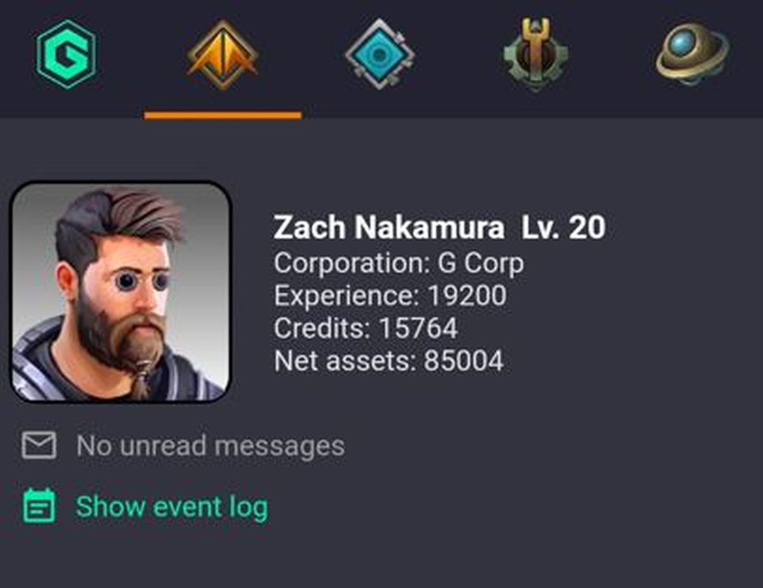The image size is (763, 588).
Task: Click the orange active-tab underline indicator
Action: click(x=223, y=116)
